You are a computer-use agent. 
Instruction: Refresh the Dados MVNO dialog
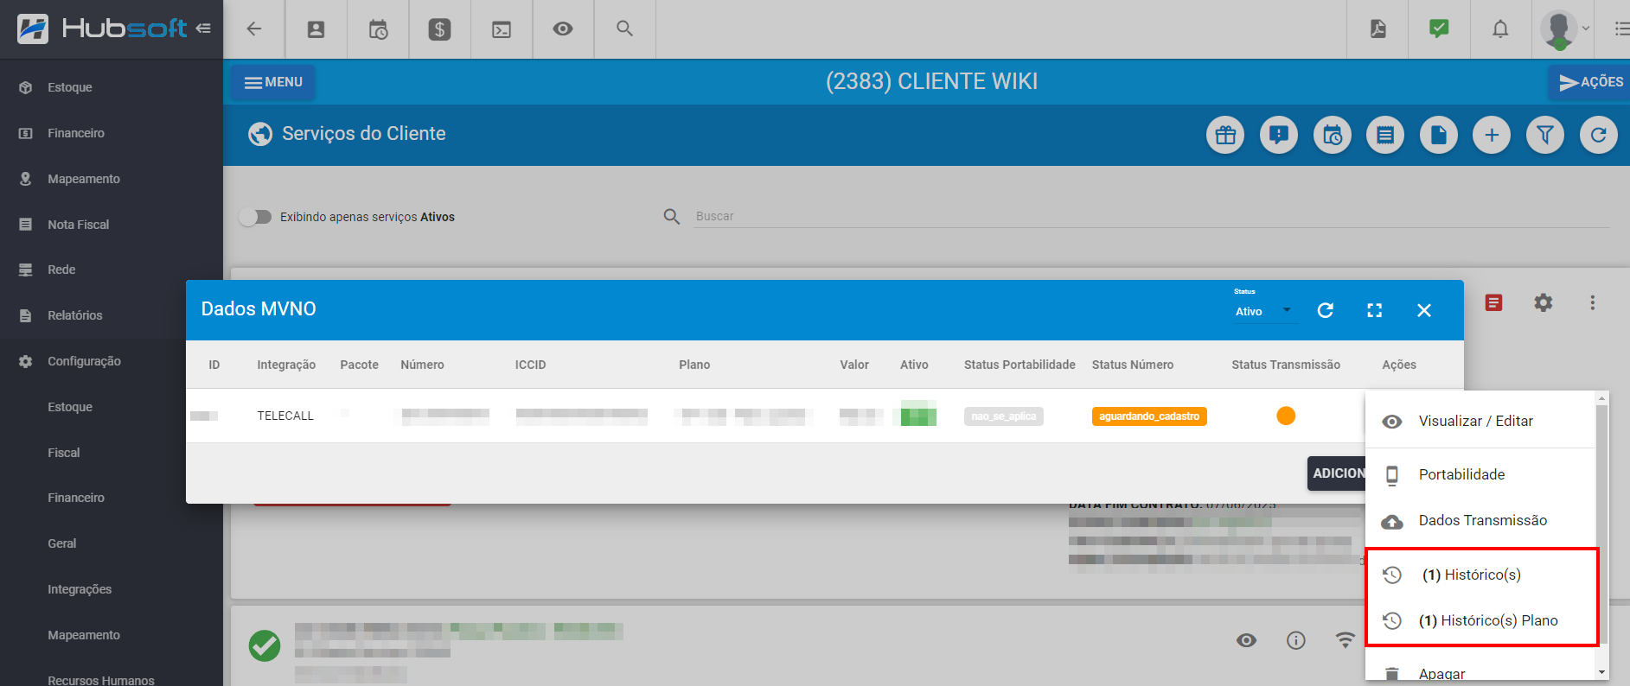1326,310
